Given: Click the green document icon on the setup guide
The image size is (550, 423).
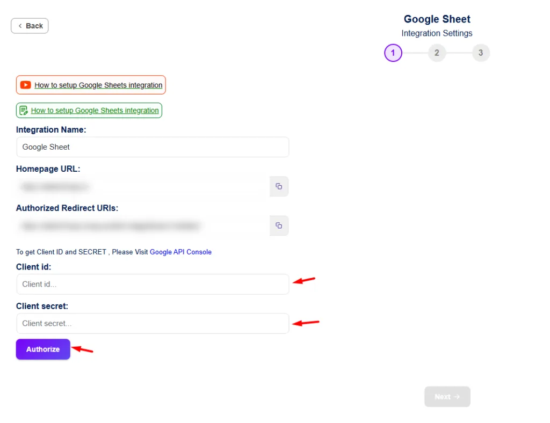Looking at the screenshot, I should click(x=24, y=110).
